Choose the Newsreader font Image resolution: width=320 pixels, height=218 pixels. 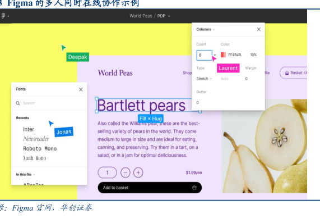[x=36, y=139]
